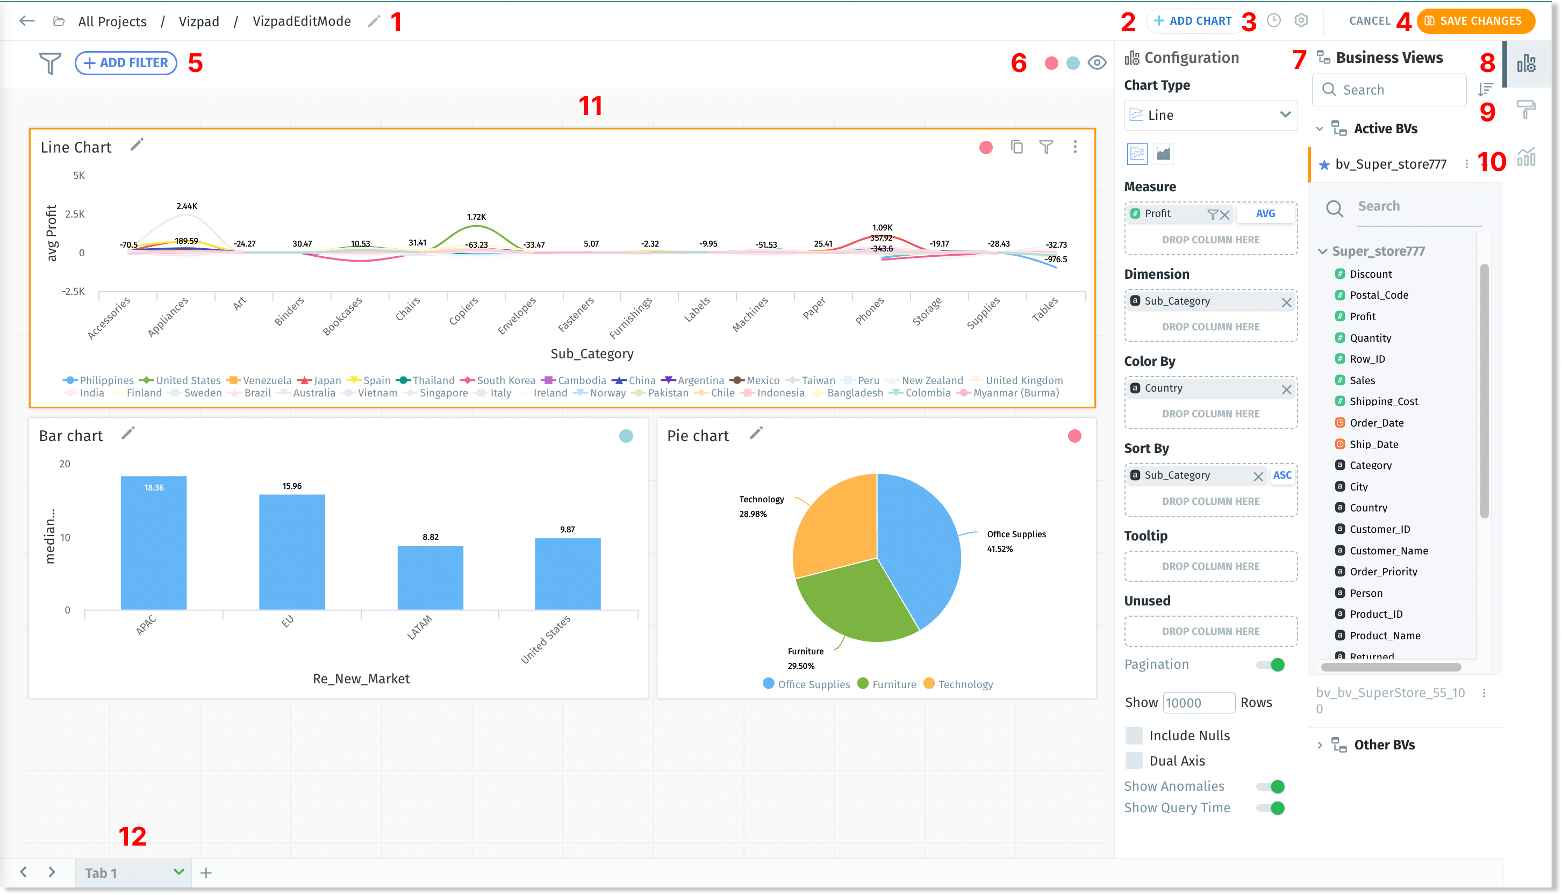1562x895 pixels.
Task: Click the sort icon beside Business Views search
Action: 1485,90
